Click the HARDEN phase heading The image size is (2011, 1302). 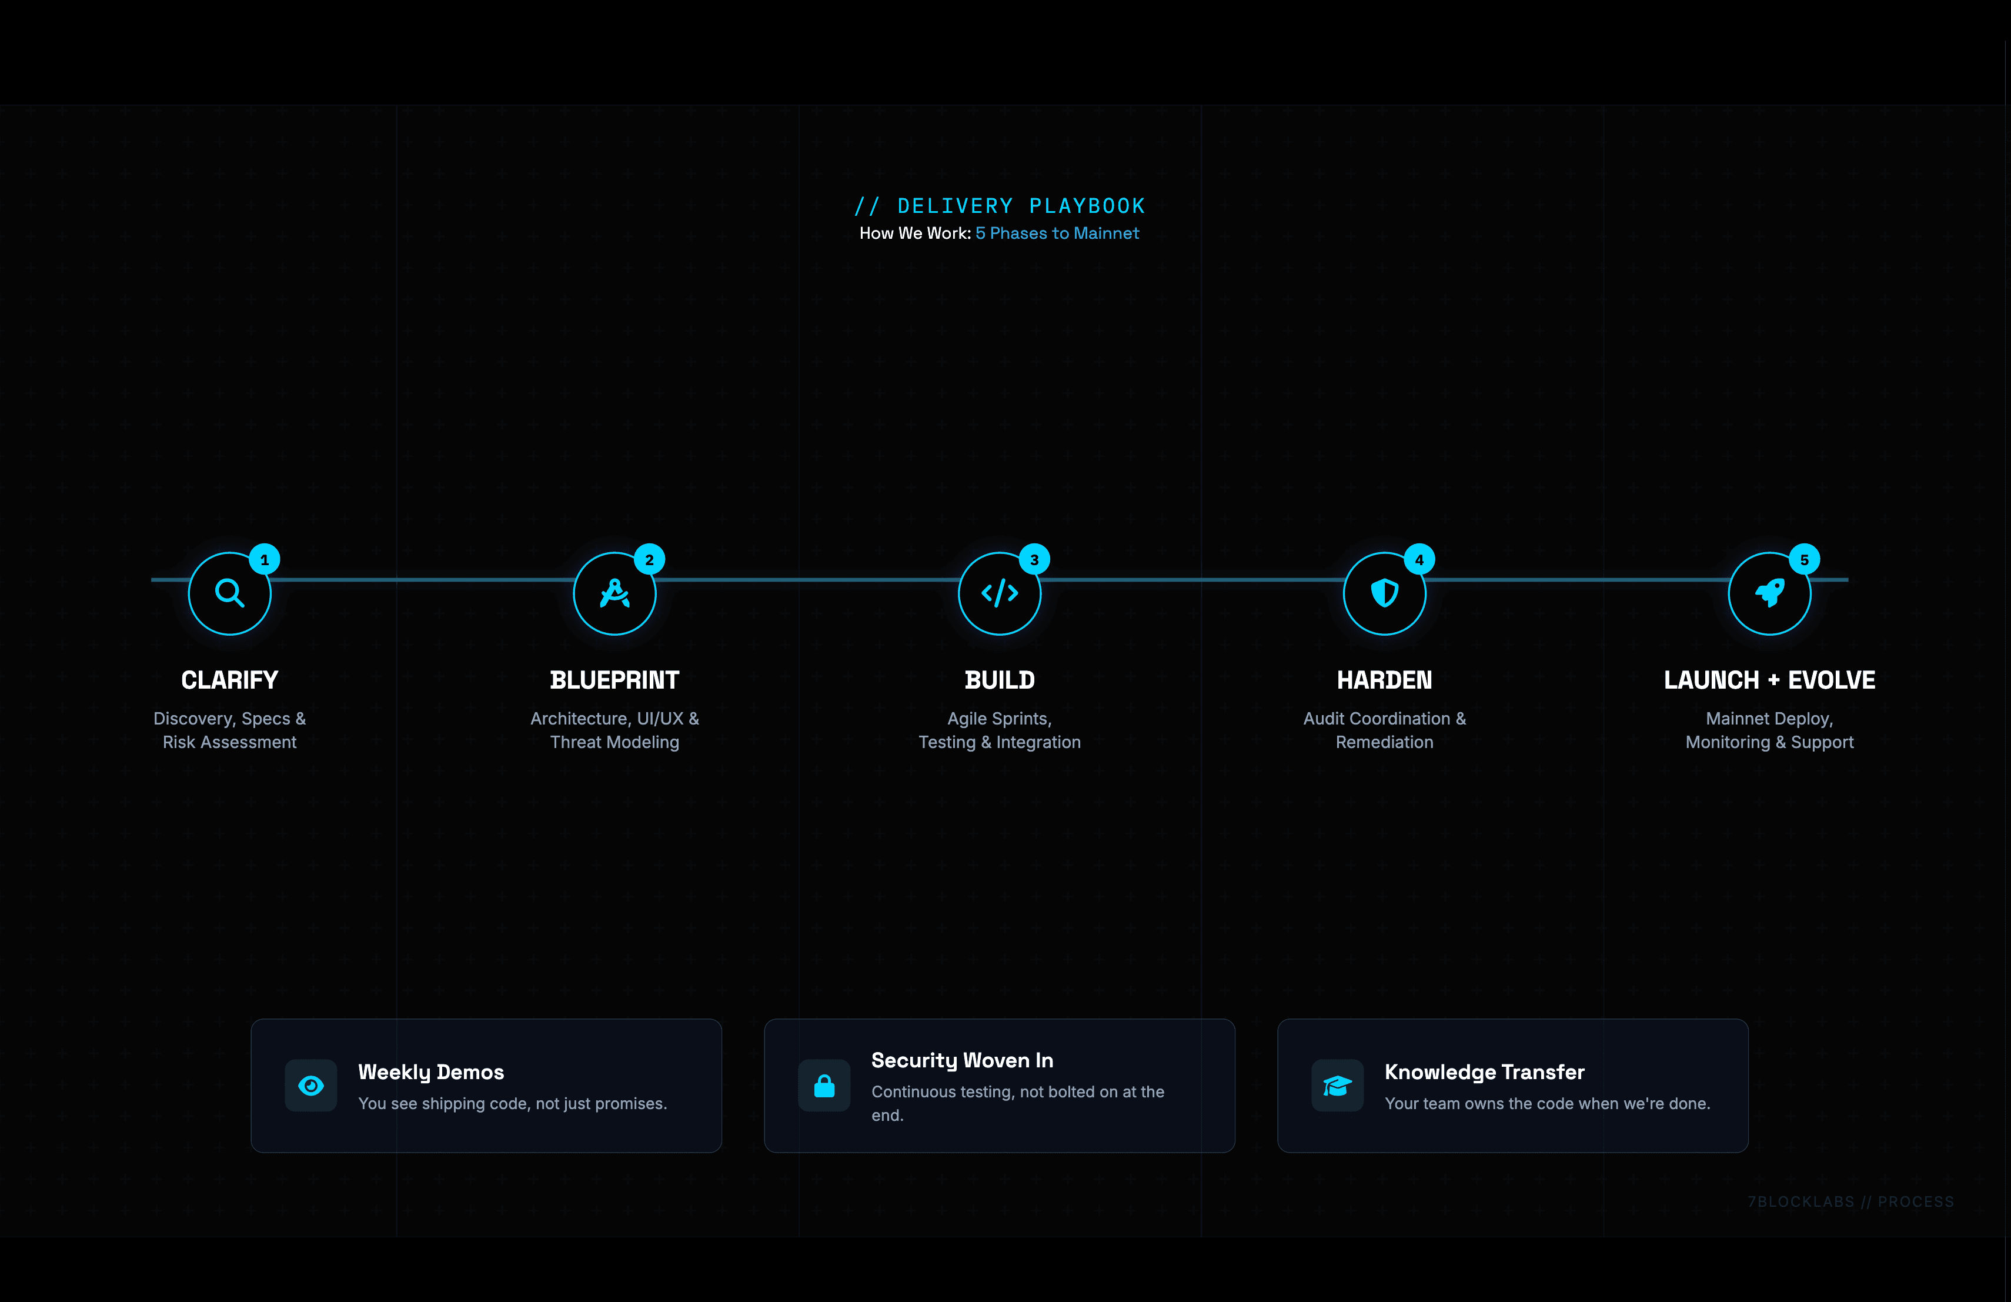pos(1384,680)
